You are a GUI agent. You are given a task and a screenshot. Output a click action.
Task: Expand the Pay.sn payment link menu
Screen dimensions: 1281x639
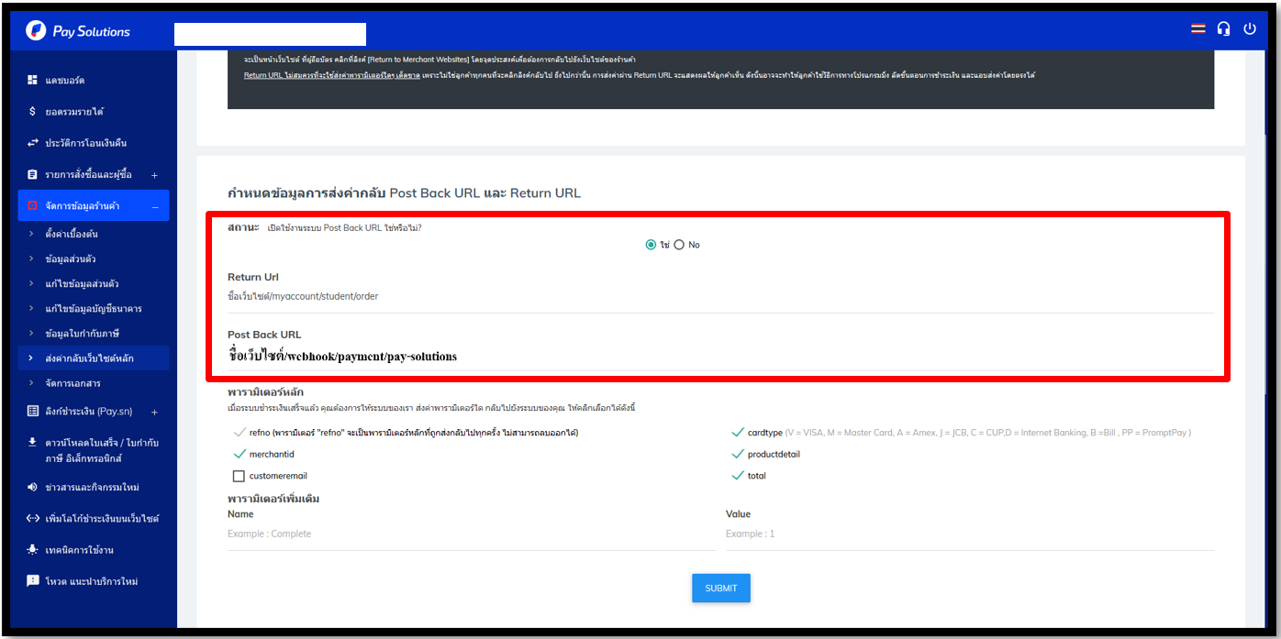pyautogui.click(x=154, y=413)
